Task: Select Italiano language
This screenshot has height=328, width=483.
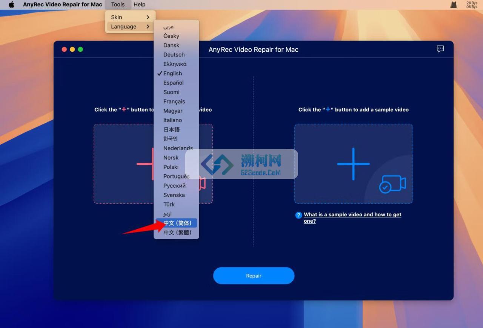Action: (x=176, y=120)
